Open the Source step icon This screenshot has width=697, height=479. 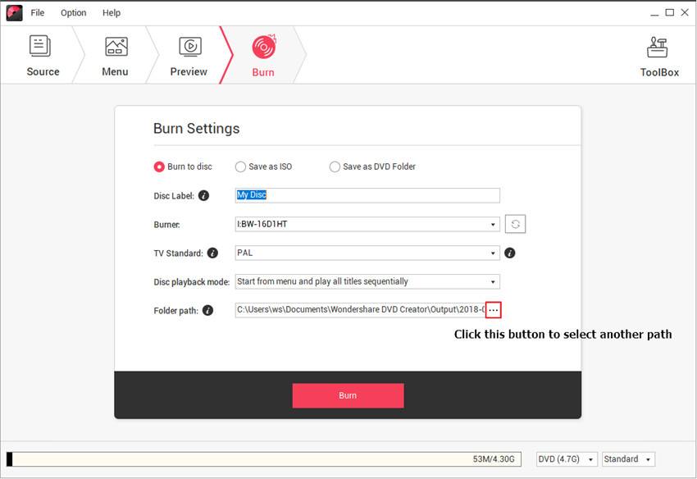tap(40, 46)
